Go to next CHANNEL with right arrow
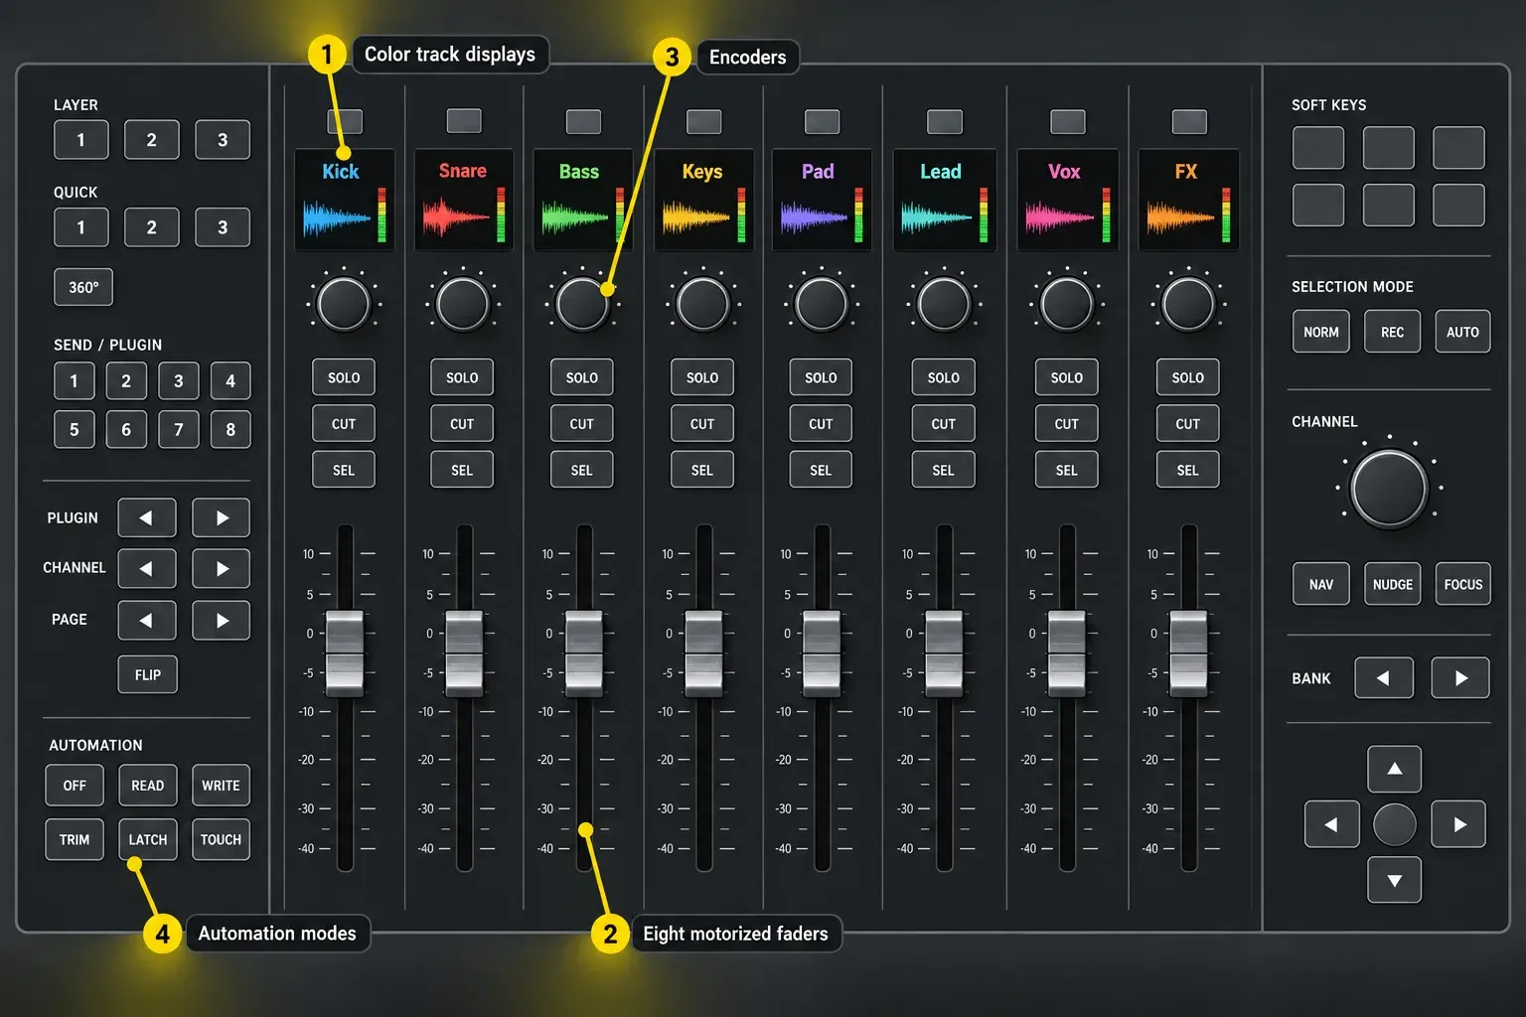Viewport: 1526px width, 1017px height. point(221,568)
